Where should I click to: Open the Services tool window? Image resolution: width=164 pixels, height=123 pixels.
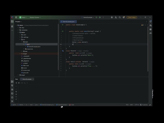click(x=12, y=89)
